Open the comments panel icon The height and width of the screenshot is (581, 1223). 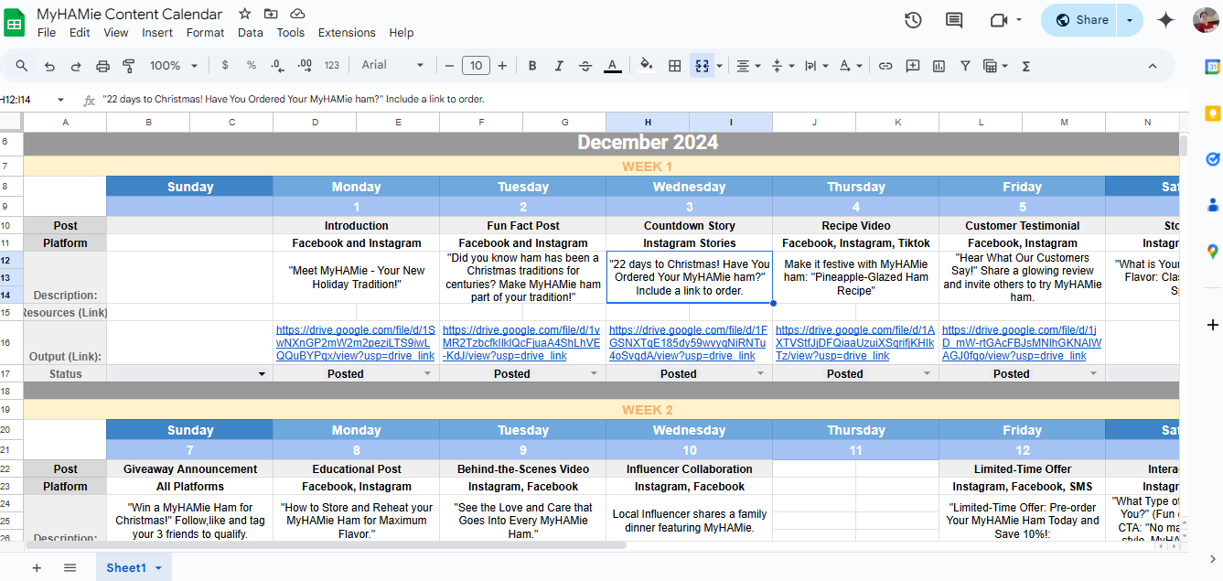point(954,20)
